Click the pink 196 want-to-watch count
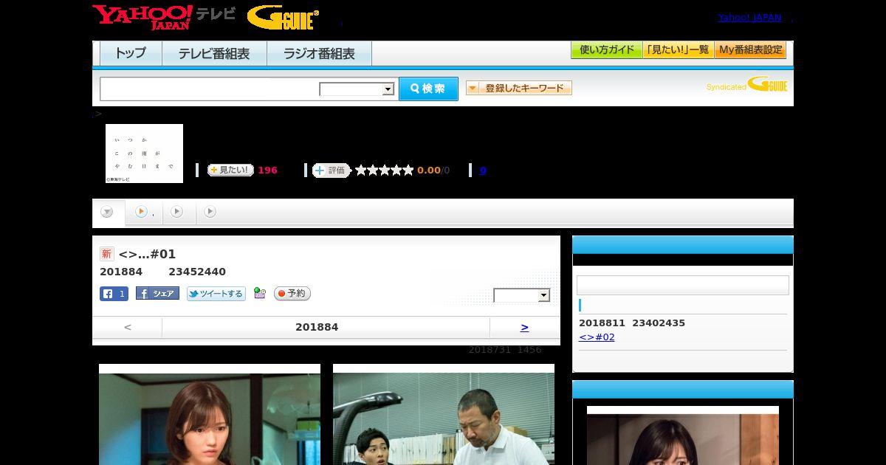886x465 pixels. click(x=267, y=170)
